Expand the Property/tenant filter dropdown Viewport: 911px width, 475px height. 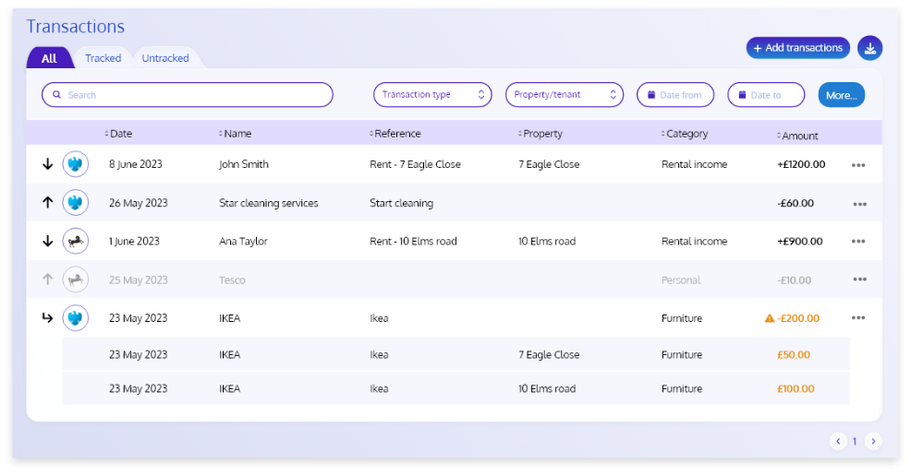point(564,95)
